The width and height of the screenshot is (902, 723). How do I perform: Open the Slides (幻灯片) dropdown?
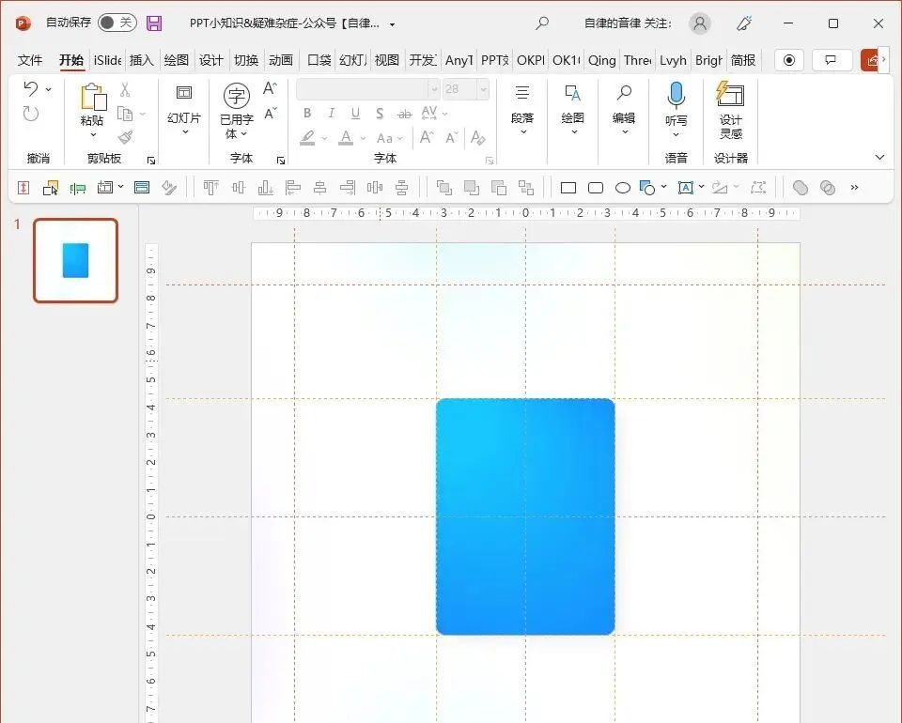184,111
